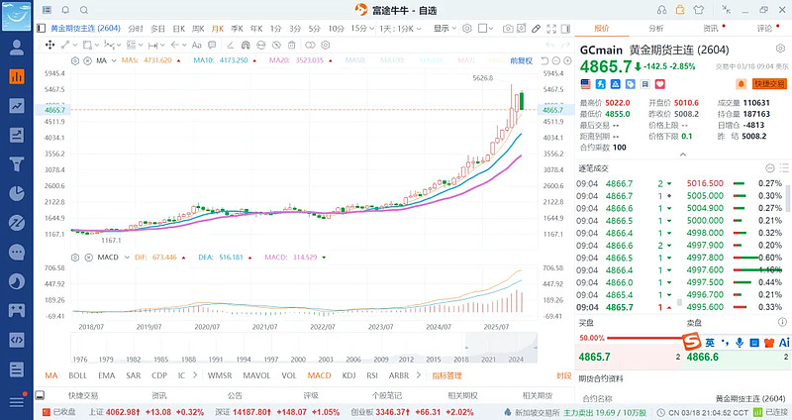Click the notification bell in title bar
The height and width of the screenshot is (420, 792).
65,10
